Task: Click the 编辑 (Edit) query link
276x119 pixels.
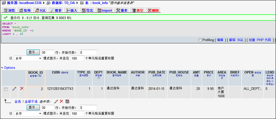Action: click(220, 40)
